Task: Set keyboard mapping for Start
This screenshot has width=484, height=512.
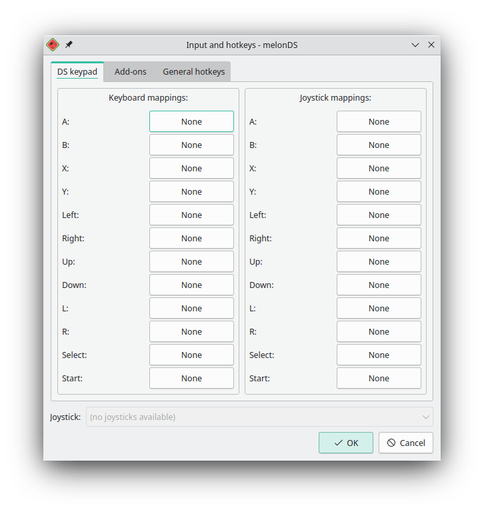Action: (192, 379)
